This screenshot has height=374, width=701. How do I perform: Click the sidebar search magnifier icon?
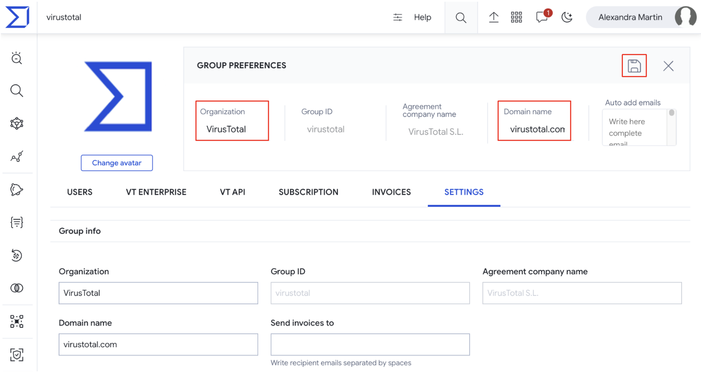pos(17,91)
